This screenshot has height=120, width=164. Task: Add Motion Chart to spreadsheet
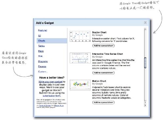pos(103,102)
